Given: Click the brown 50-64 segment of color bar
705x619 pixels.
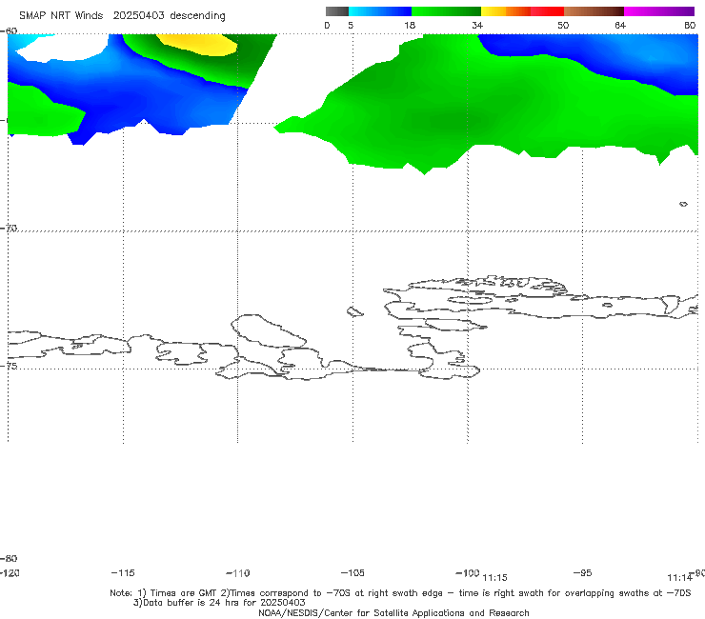Looking at the screenshot, I should (x=594, y=11).
